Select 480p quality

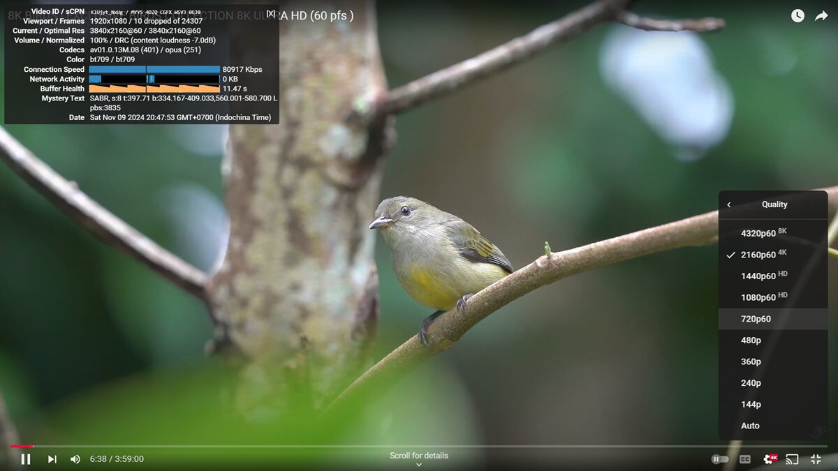point(773,340)
